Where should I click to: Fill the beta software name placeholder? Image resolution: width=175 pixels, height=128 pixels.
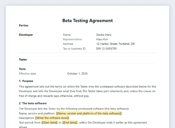[89, 114]
